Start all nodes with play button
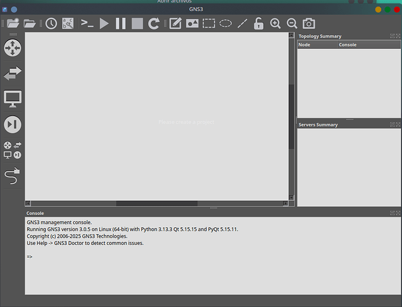This screenshot has width=402, height=307. (x=104, y=23)
